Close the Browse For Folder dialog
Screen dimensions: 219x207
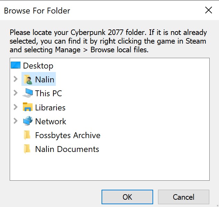[209, 10]
